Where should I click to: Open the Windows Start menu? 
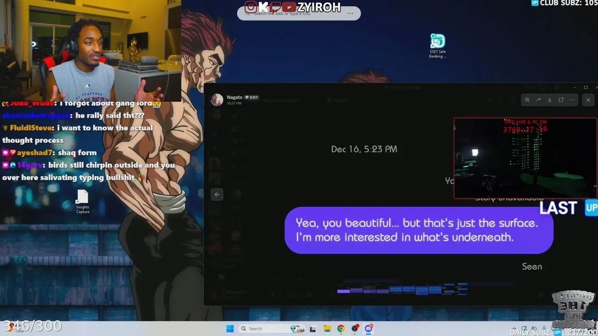coord(230,329)
